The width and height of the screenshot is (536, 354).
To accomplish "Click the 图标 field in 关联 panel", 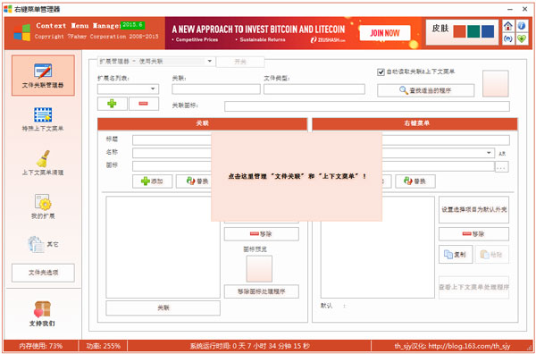I will (x=172, y=166).
